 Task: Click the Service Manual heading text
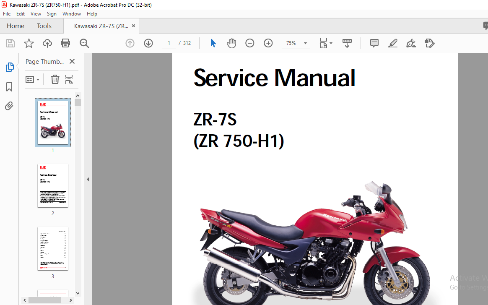point(274,78)
